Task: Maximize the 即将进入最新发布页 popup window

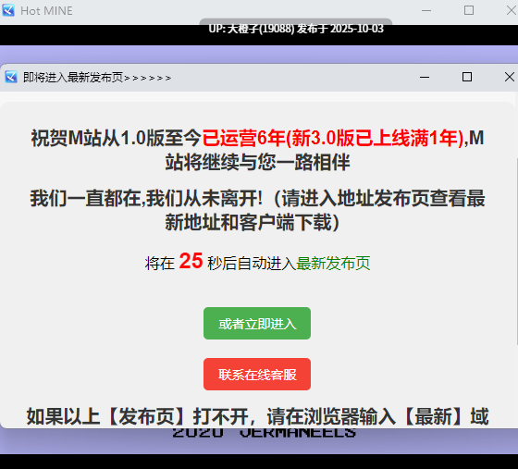Action: tap(467, 78)
